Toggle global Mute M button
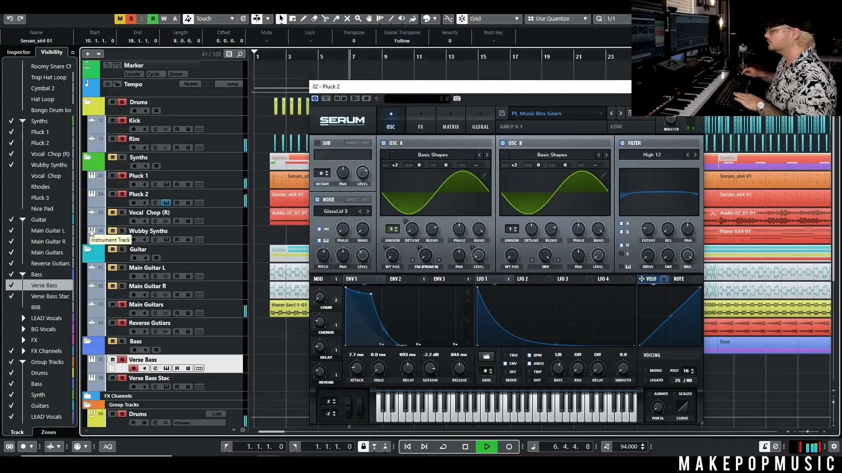The image size is (842, 473). 120,18
